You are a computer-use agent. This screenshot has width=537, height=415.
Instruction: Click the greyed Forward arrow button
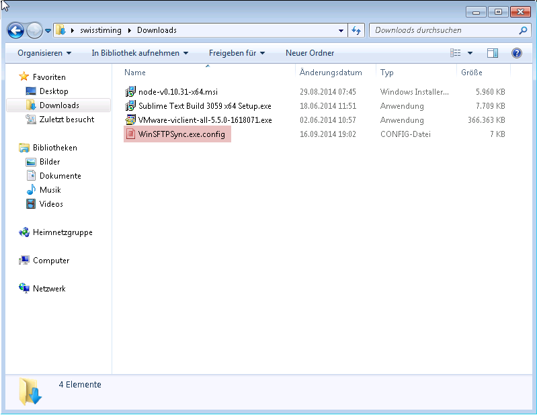[34, 30]
